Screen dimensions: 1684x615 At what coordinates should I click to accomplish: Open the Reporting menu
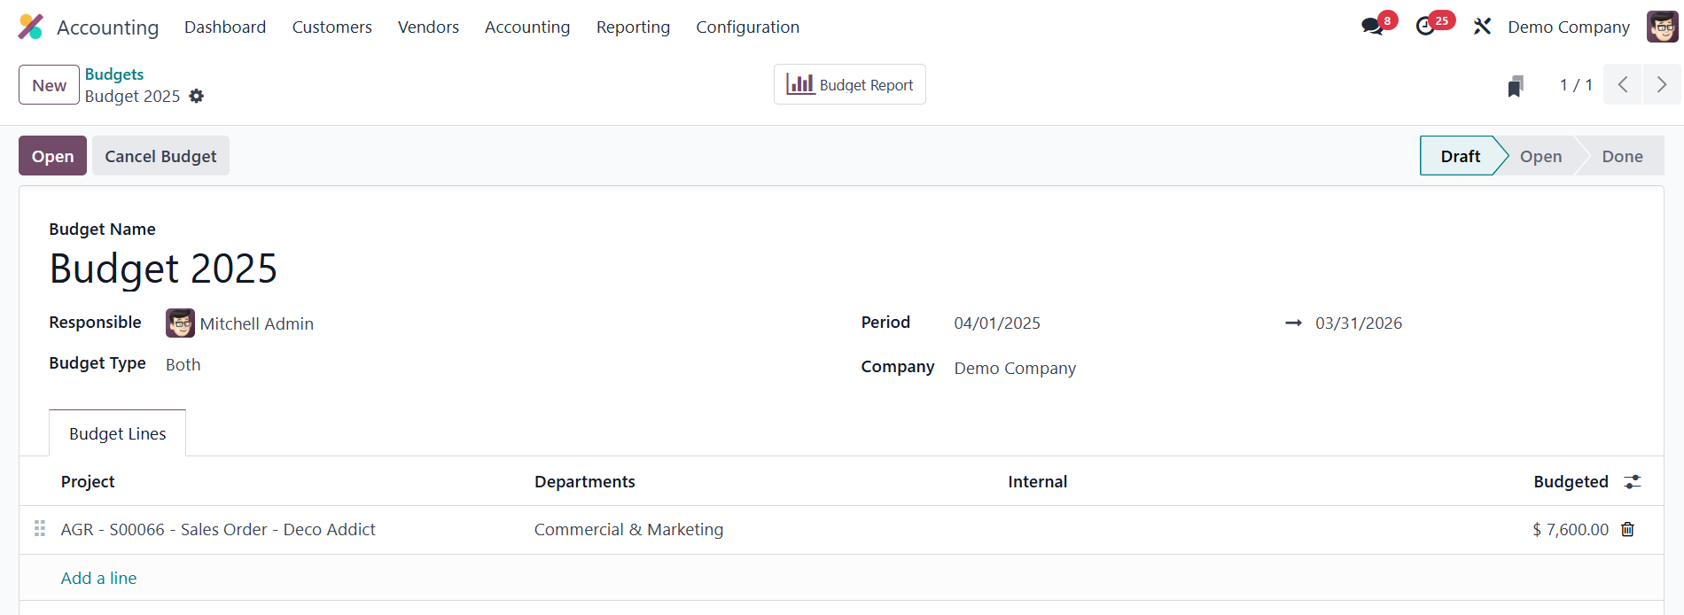pyautogui.click(x=633, y=27)
